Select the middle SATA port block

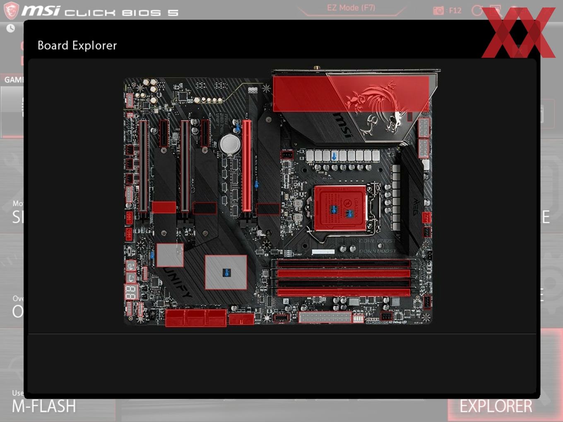[x=195, y=318]
